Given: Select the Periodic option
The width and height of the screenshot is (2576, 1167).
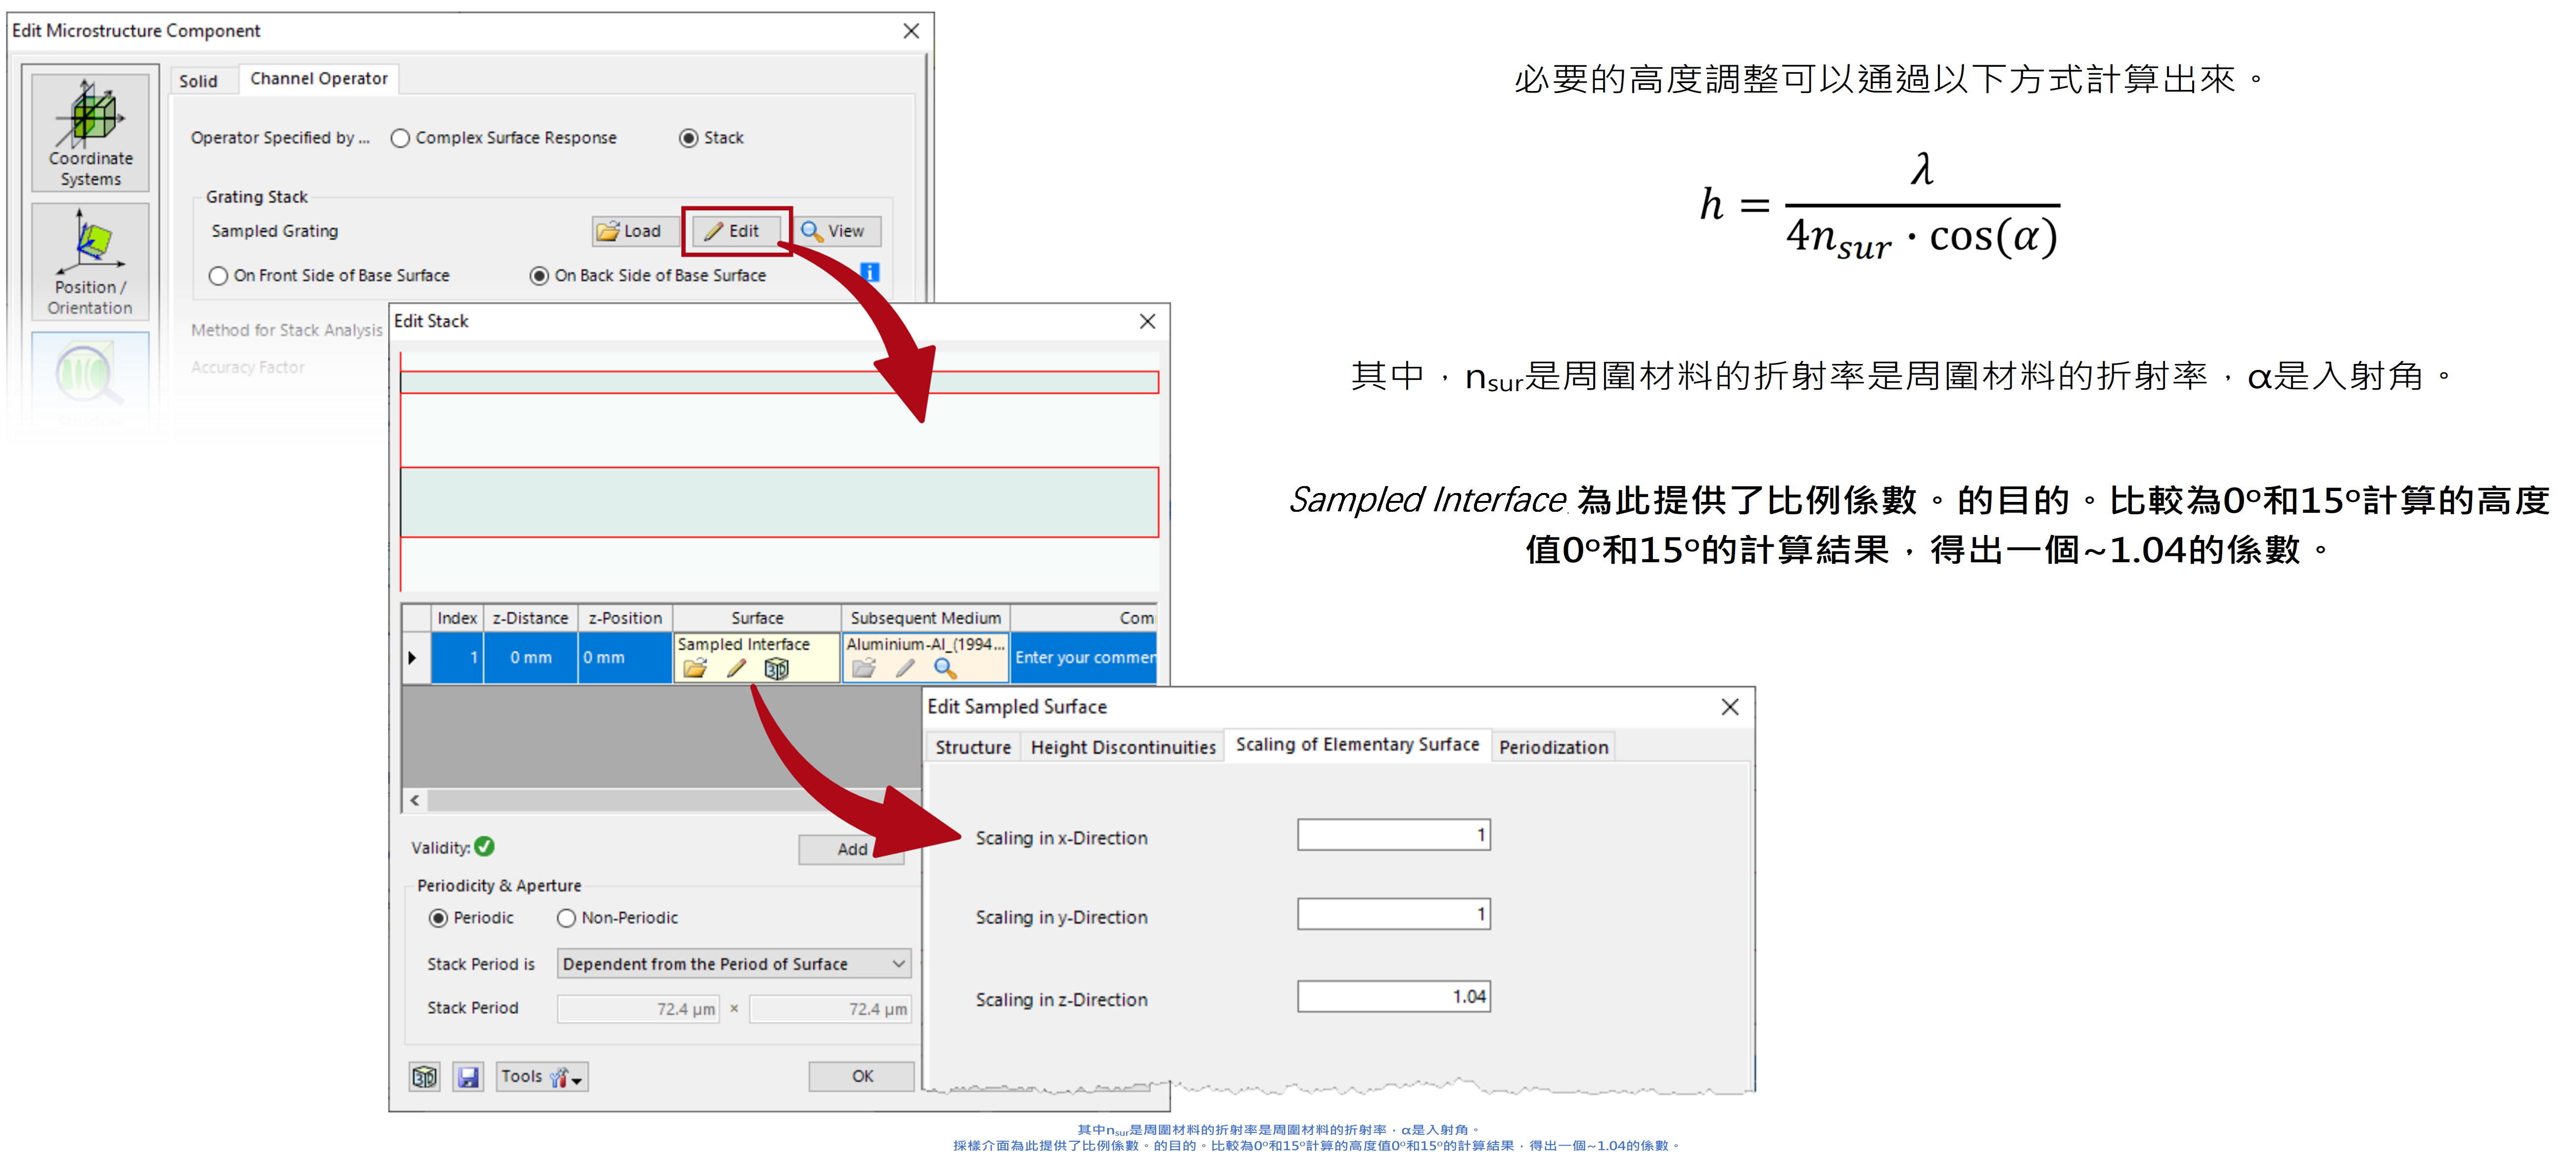Looking at the screenshot, I should [471, 917].
